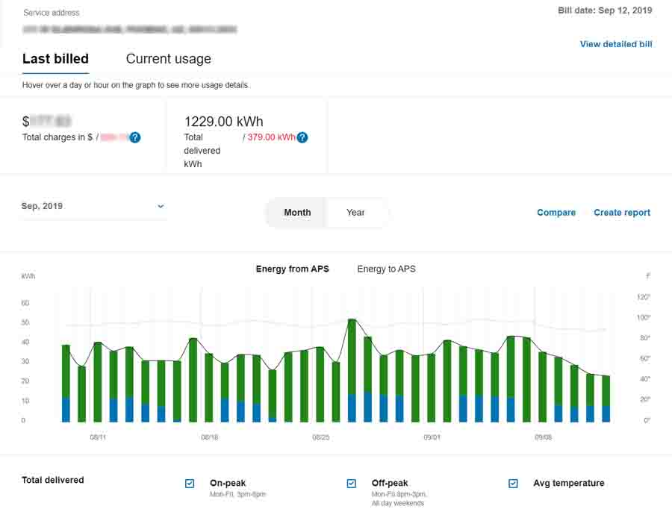Click the help icon beside 379.00 kWh

[x=302, y=137]
